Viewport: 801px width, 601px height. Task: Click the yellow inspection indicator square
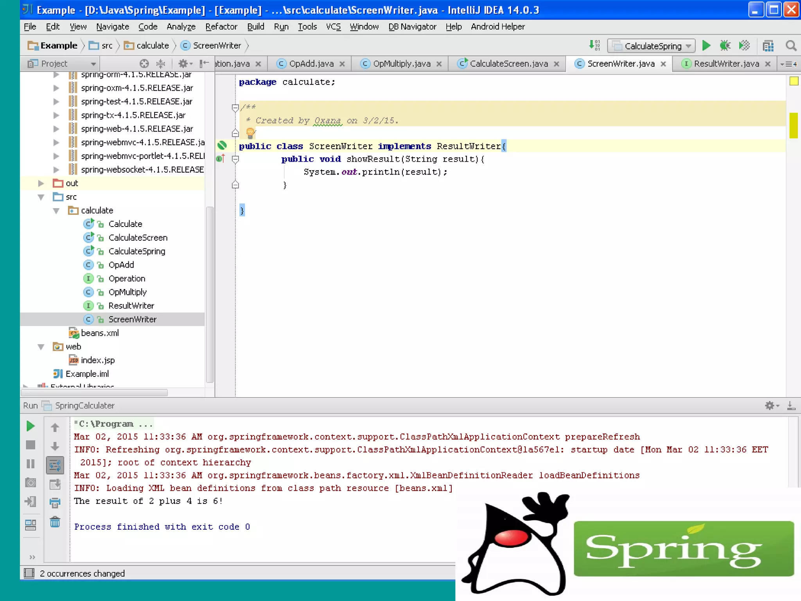794,81
